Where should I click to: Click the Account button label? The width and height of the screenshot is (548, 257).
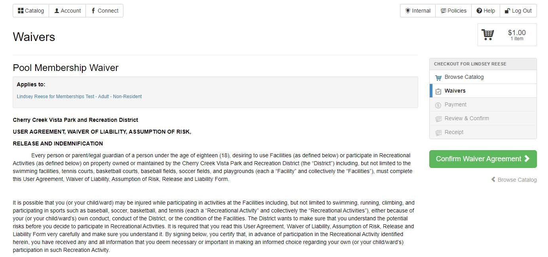(x=71, y=11)
